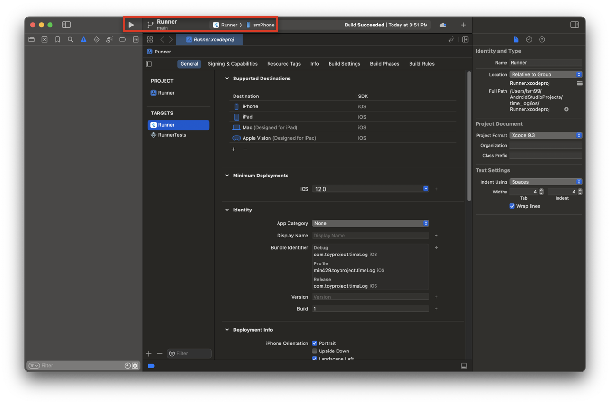The height and width of the screenshot is (404, 610).
Task: Open the Source Control navigator
Action: click(x=44, y=40)
